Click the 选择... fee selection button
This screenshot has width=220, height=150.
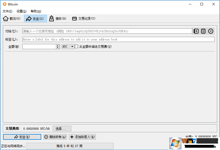tap(62, 129)
